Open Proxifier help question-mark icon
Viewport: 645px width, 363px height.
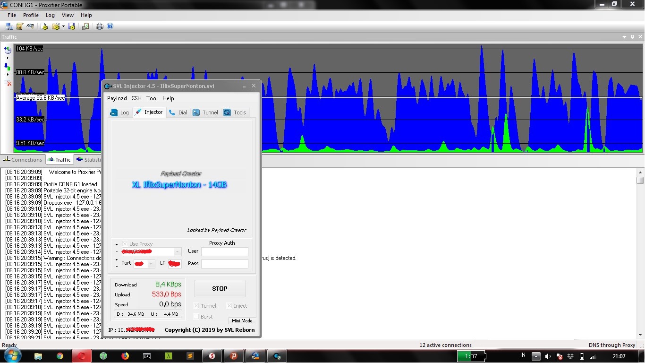click(110, 26)
